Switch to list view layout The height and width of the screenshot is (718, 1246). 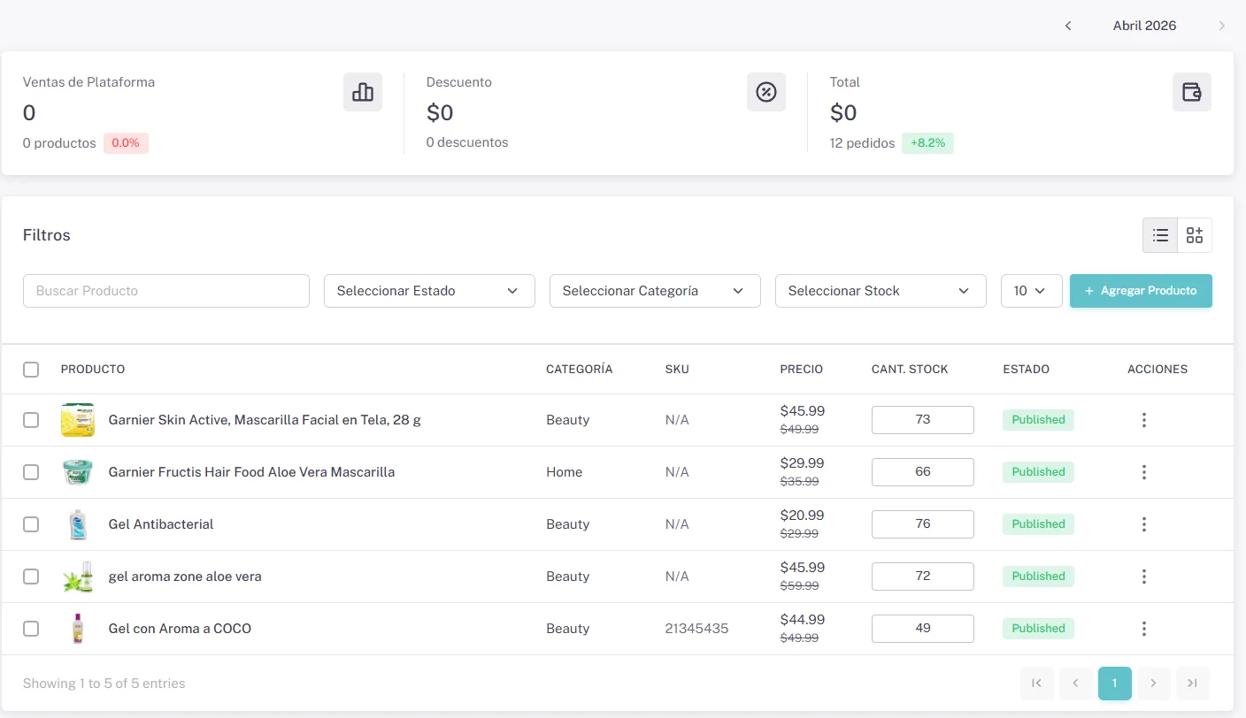tap(1160, 235)
